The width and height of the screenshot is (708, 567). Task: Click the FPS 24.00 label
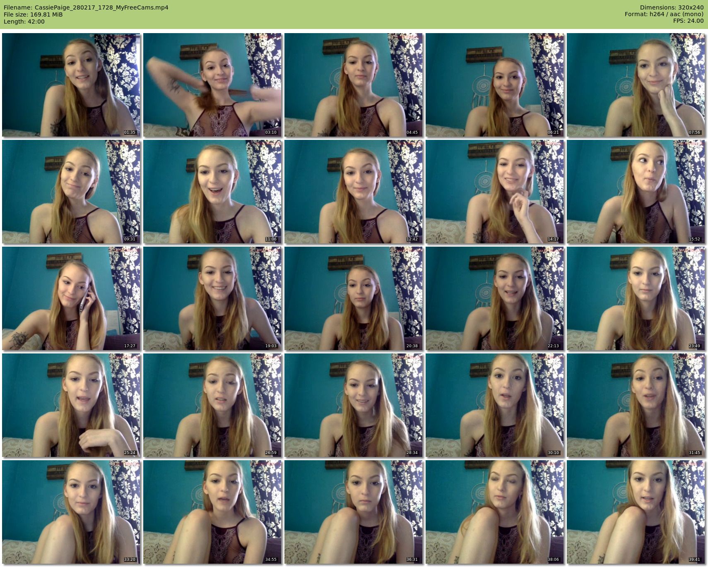(688, 21)
